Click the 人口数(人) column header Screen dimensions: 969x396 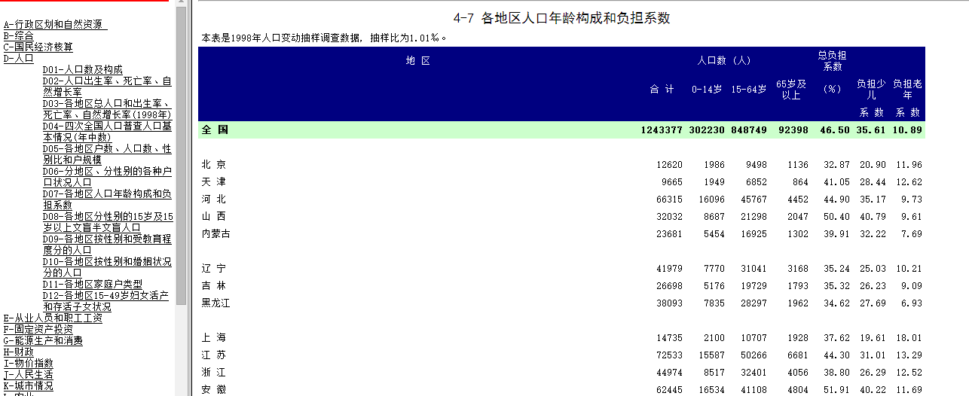coord(723,61)
